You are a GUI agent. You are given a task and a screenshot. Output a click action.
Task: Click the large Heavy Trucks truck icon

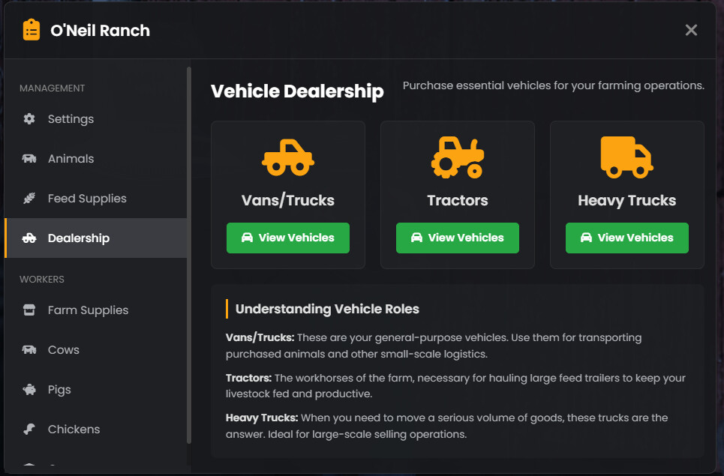(627, 157)
